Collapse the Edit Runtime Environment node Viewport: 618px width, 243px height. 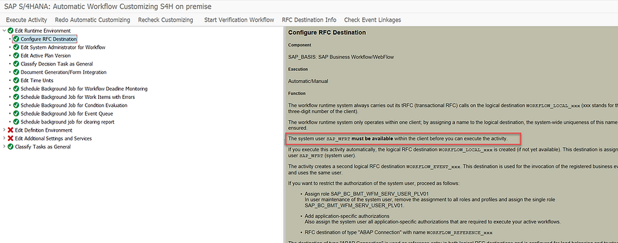(4, 30)
